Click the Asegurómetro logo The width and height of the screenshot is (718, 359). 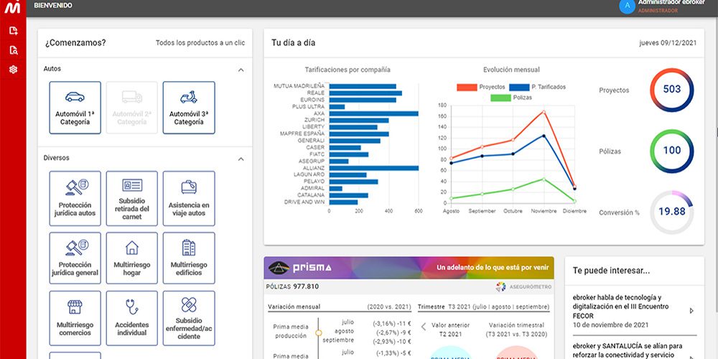[523, 286]
